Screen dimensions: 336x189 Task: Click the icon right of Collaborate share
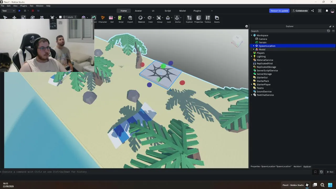[x=319, y=11]
